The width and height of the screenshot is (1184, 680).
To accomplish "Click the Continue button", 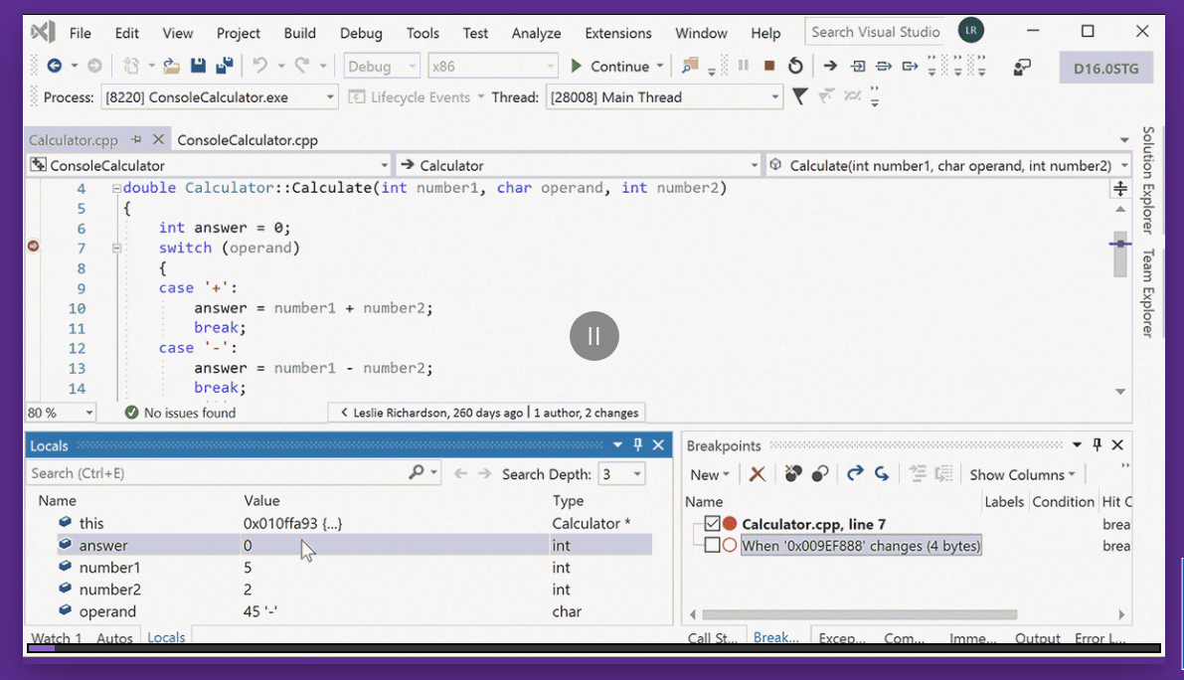I will pos(613,66).
